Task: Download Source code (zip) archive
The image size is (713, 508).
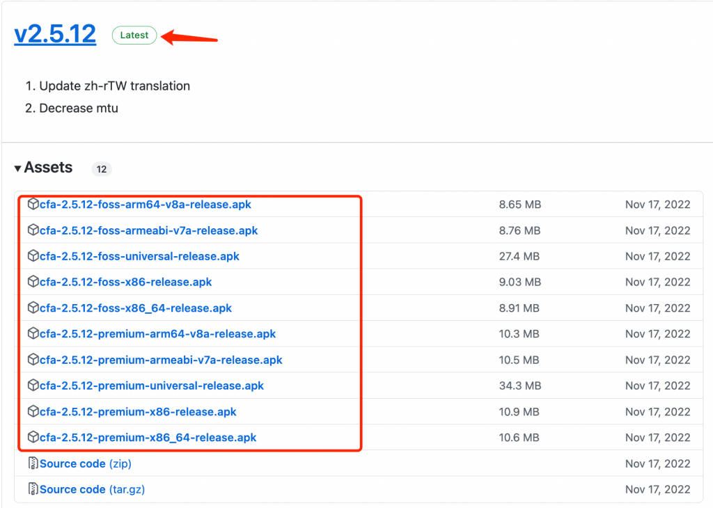Action: (x=85, y=463)
